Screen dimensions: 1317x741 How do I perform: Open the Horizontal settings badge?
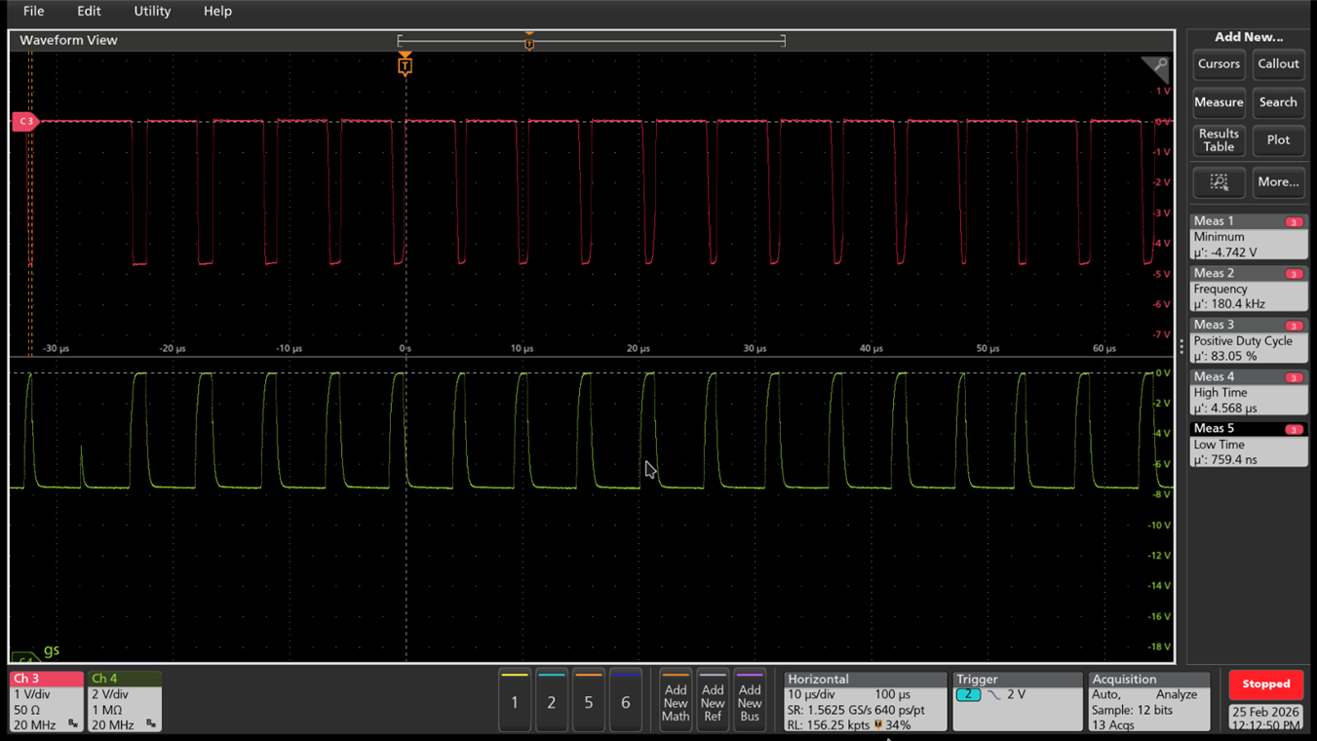click(865, 701)
